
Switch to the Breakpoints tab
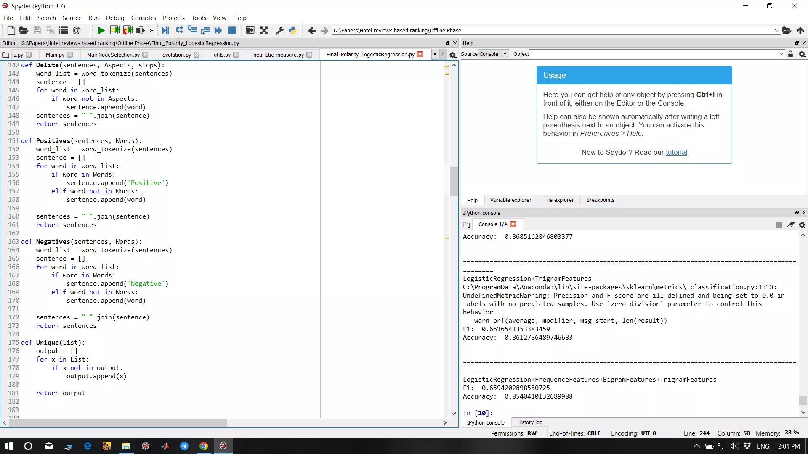[601, 200]
